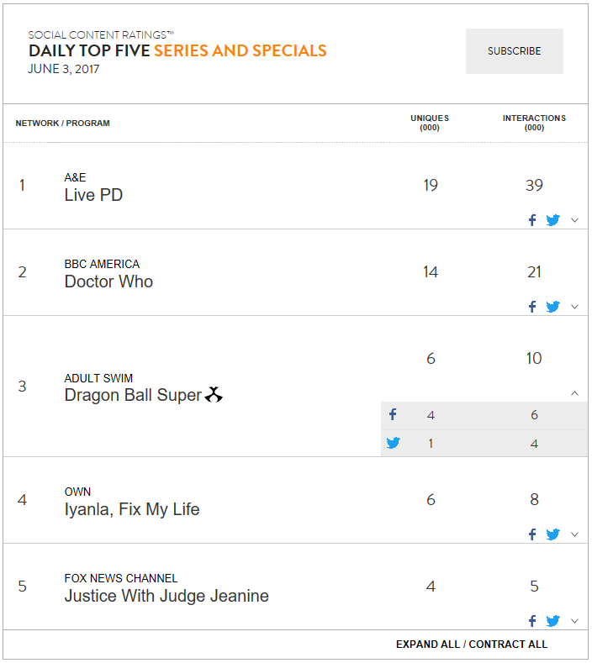This screenshot has width=592, height=663.
Task: Expand Justice With Judge Jeanine details
Action: 574,621
